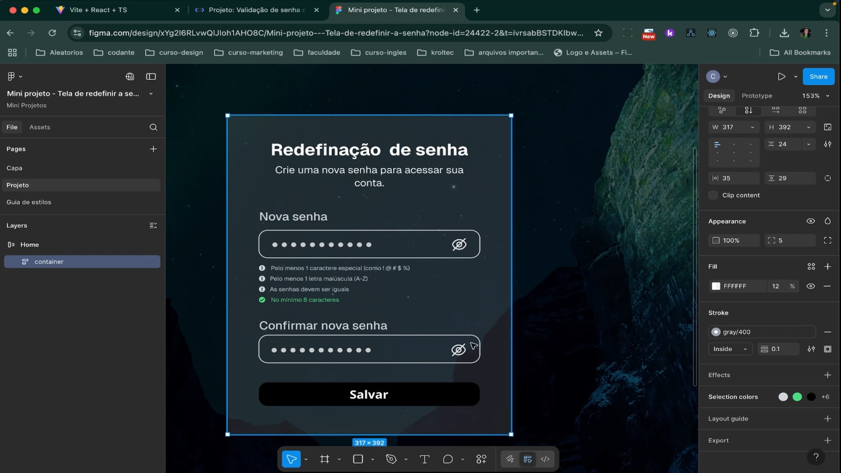Click the white FFFFFF fill color swatch
Image resolution: width=841 pixels, height=473 pixels.
[x=716, y=286]
